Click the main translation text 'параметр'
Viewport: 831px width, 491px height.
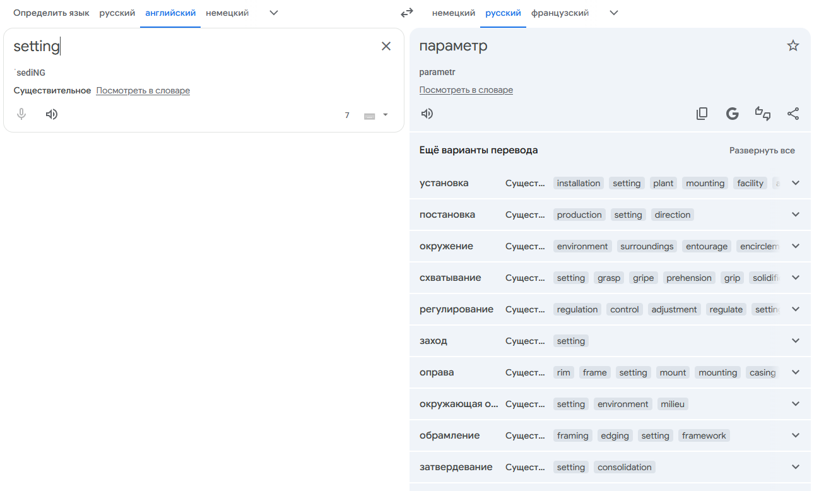point(453,46)
